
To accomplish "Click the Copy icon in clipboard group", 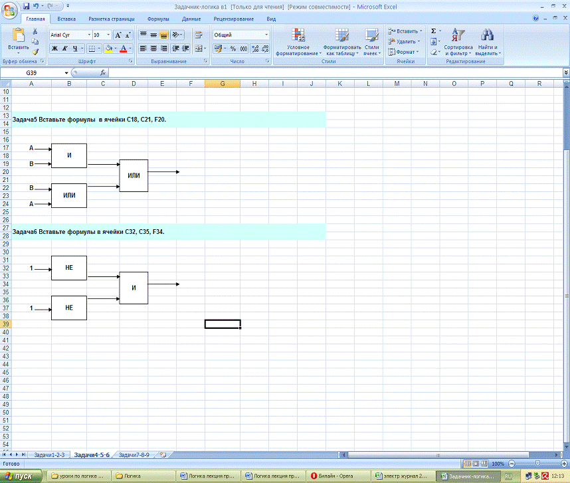I will pos(35,41).
